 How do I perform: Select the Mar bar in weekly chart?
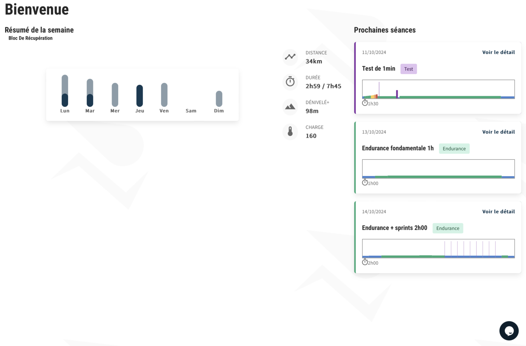point(90,93)
